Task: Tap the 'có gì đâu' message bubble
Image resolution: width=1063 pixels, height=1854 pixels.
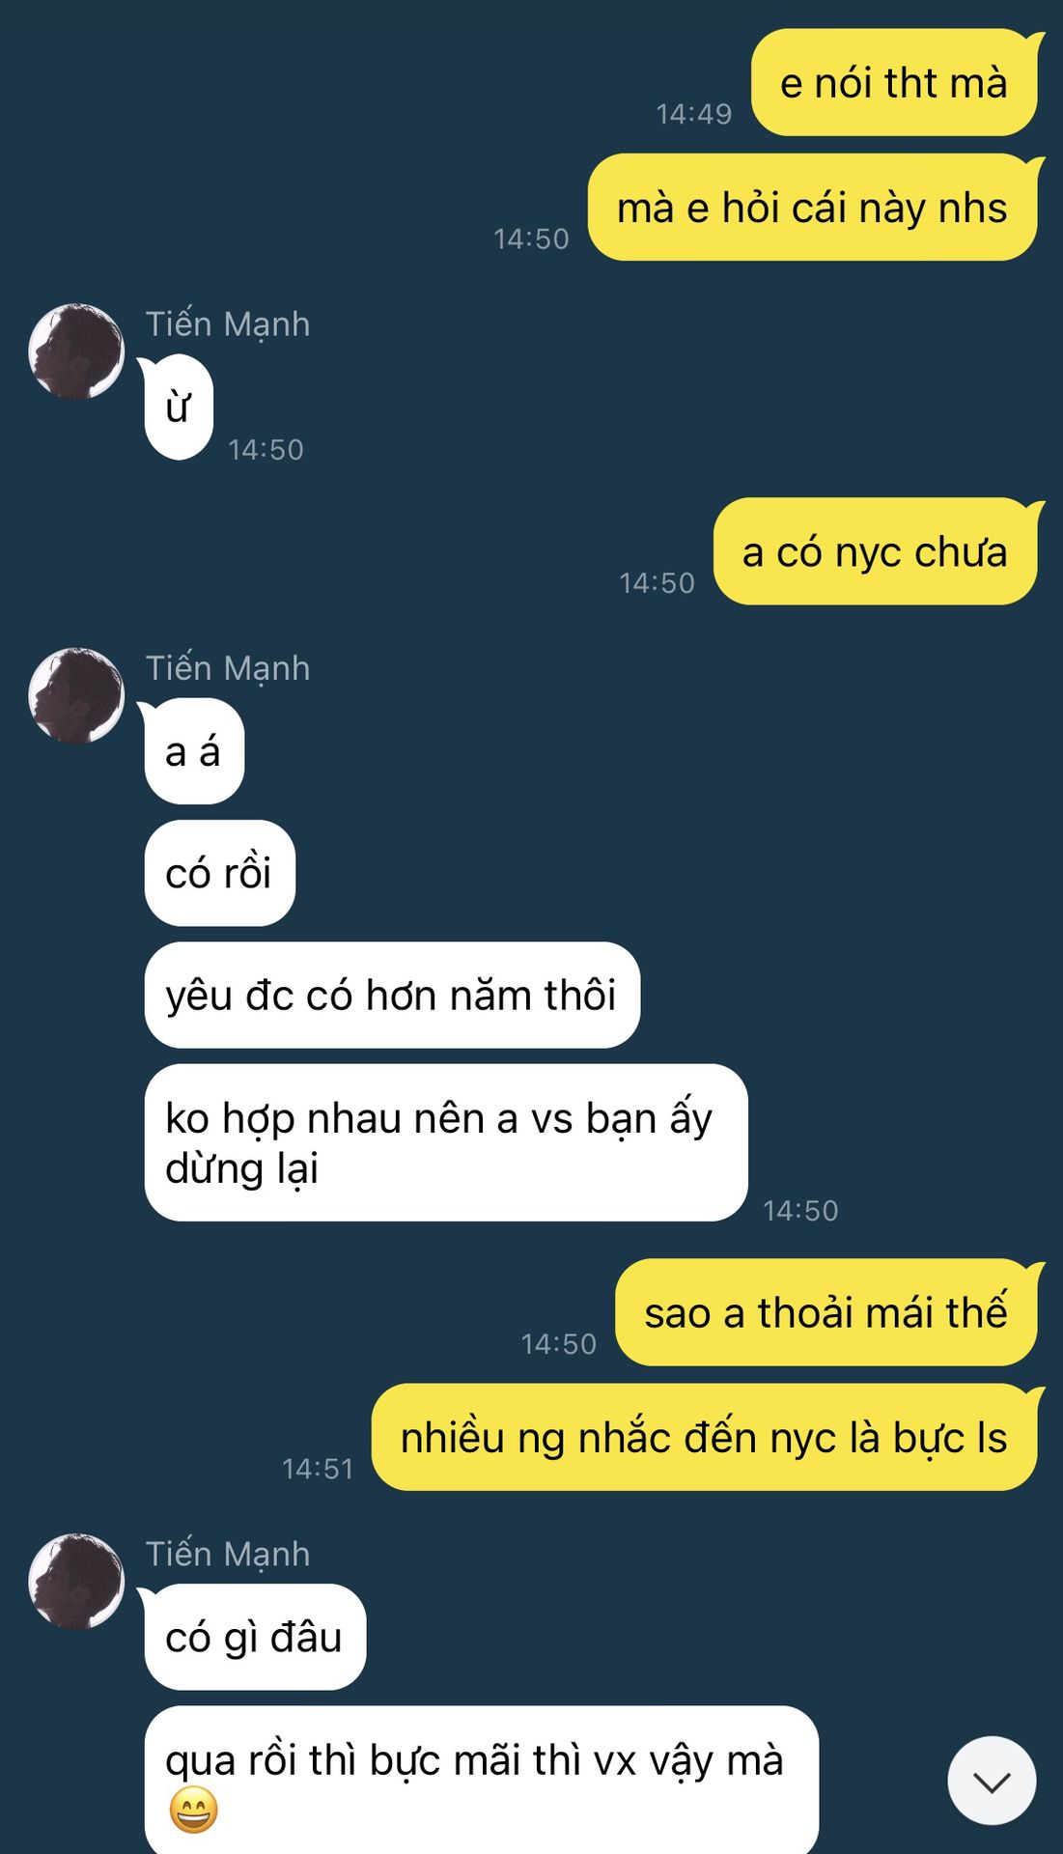Action: [x=254, y=1637]
